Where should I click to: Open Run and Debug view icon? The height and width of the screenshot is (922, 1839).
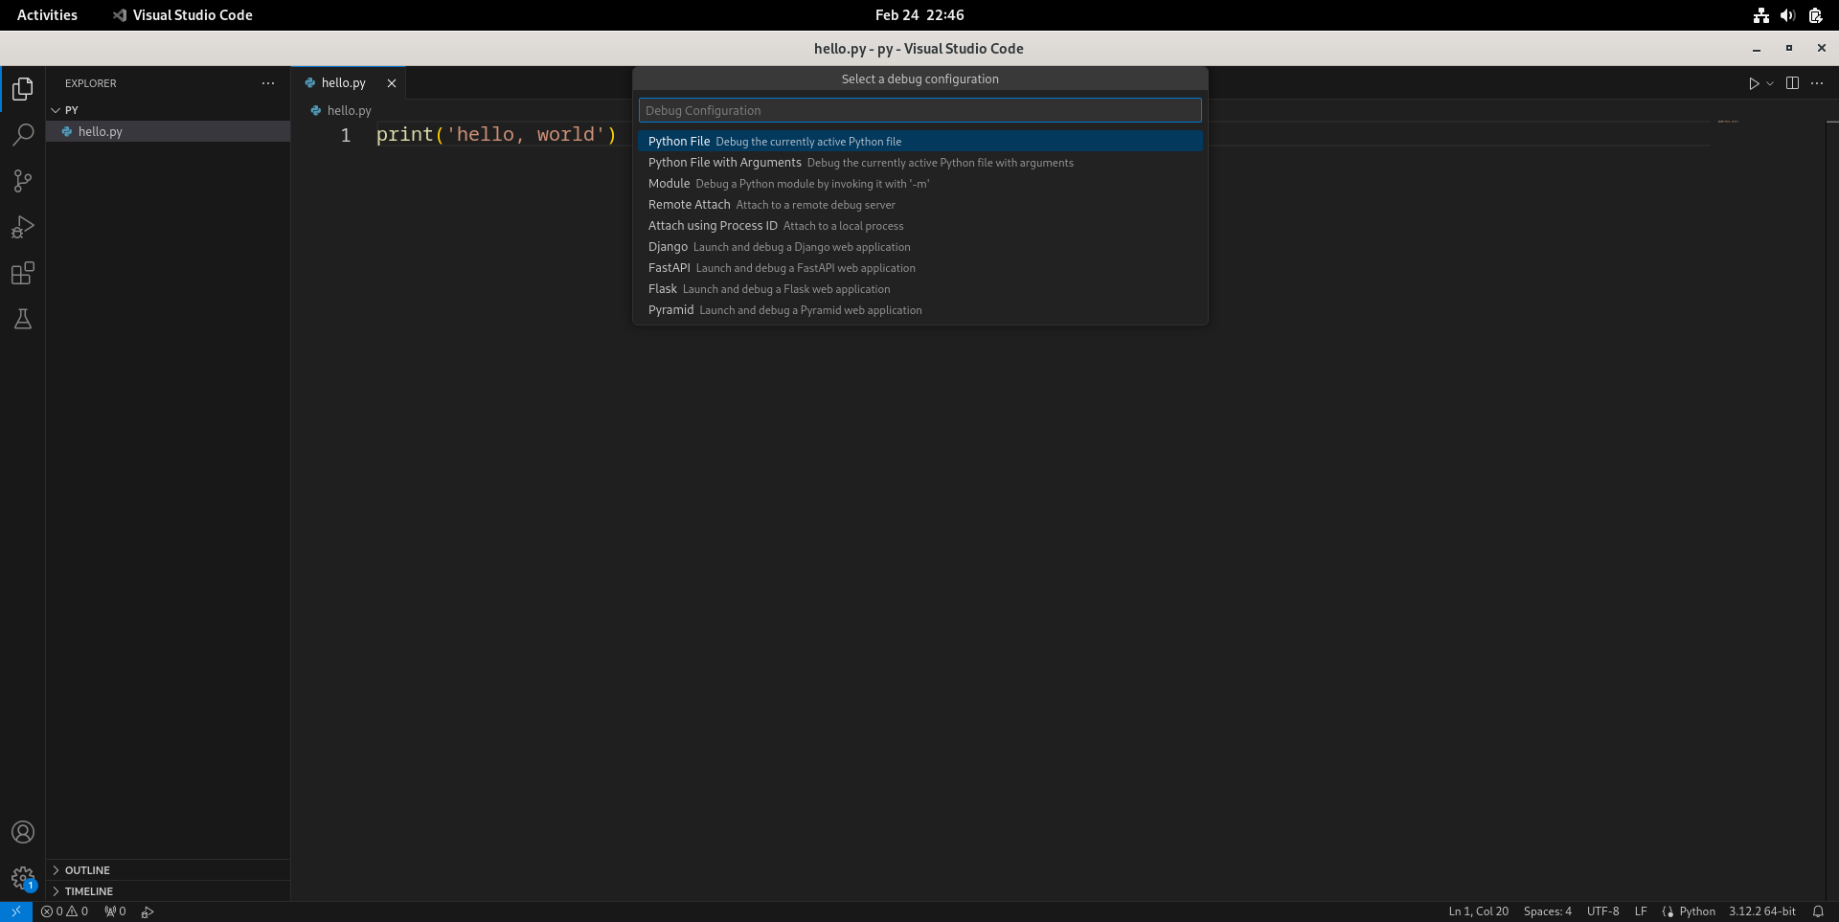point(23,227)
